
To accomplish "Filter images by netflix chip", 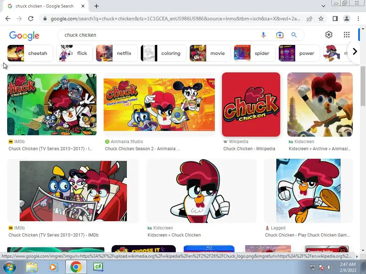I will (117, 54).
